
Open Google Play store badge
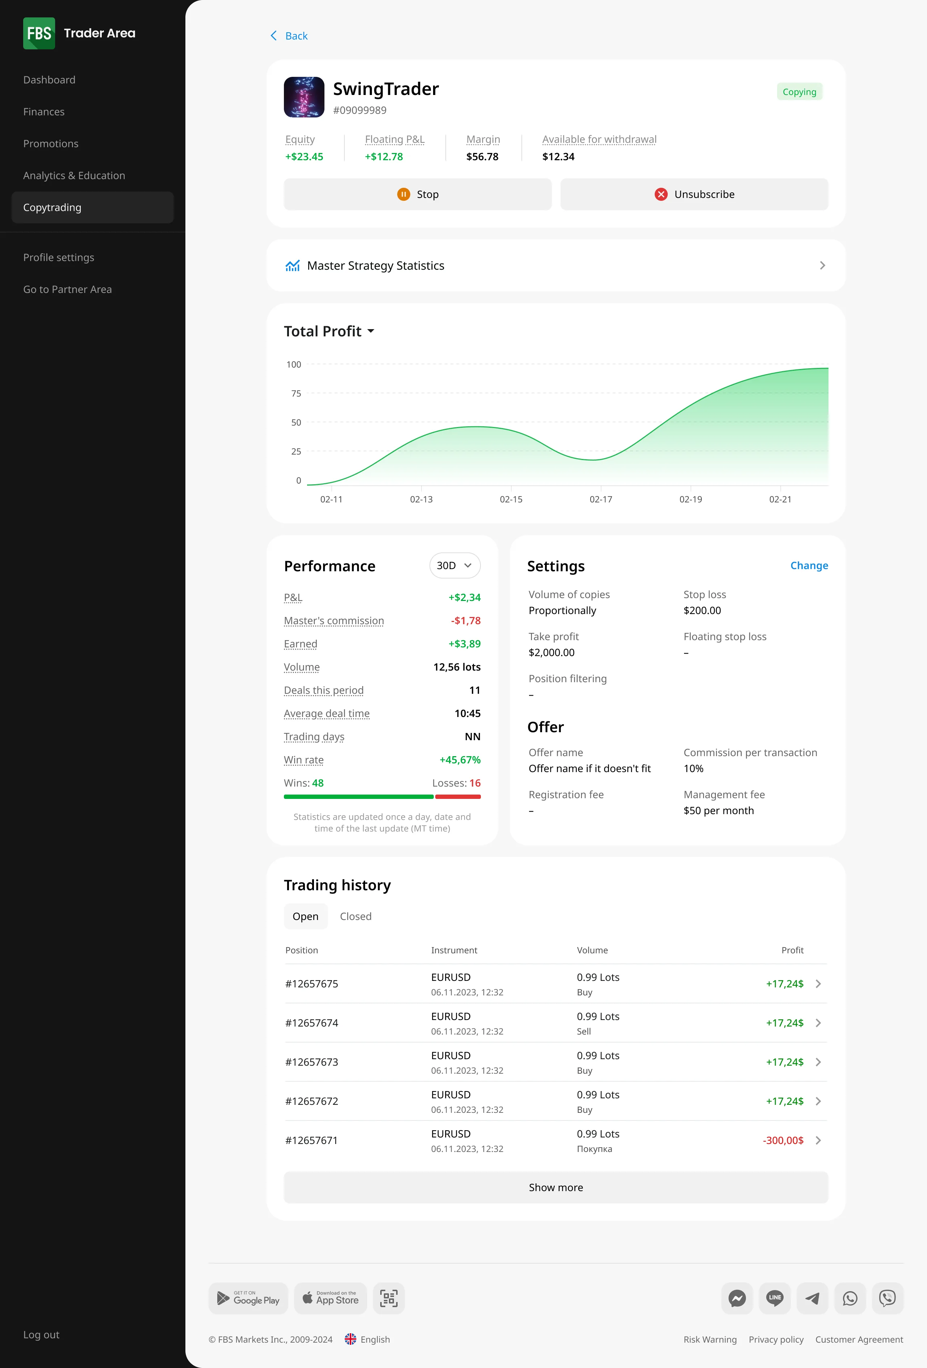[x=248, y=1298]
